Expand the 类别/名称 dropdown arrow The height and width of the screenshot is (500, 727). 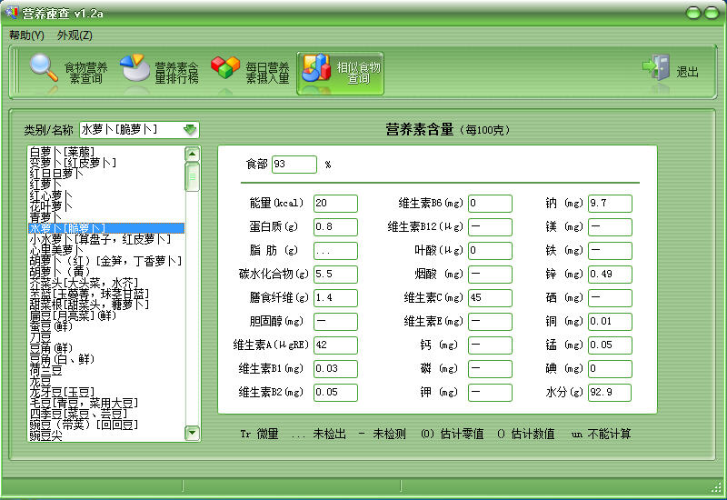[x=190, y=130]
